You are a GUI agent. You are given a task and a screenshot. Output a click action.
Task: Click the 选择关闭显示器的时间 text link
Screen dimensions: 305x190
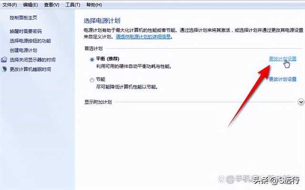click(x=33, y=60)
